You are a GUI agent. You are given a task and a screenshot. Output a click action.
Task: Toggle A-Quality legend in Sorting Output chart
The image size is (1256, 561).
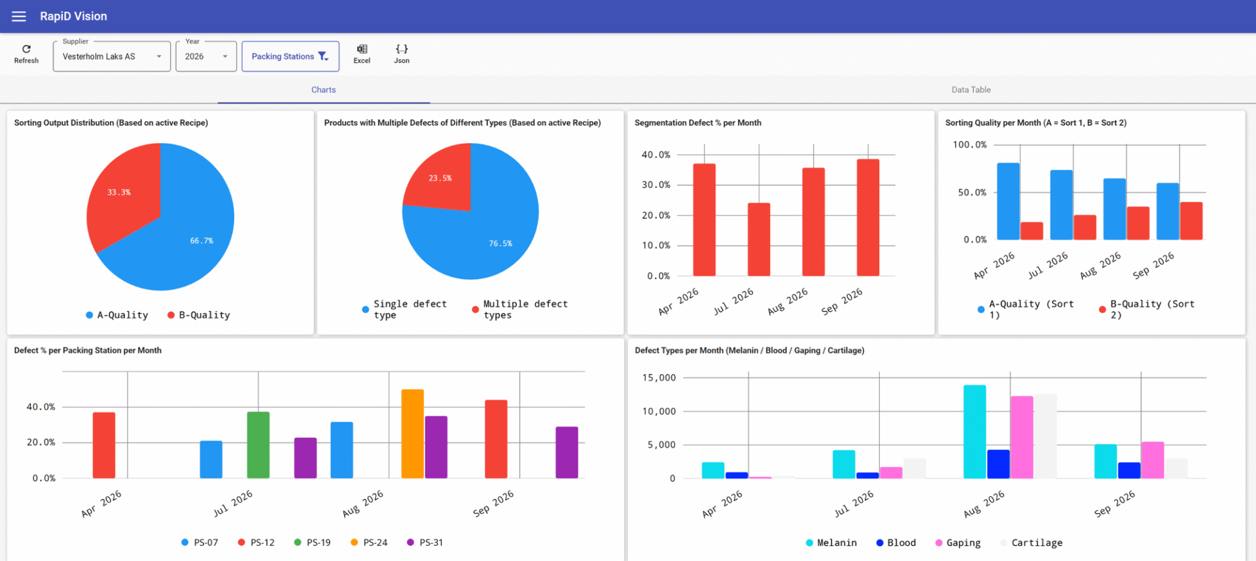coord(116,315)
